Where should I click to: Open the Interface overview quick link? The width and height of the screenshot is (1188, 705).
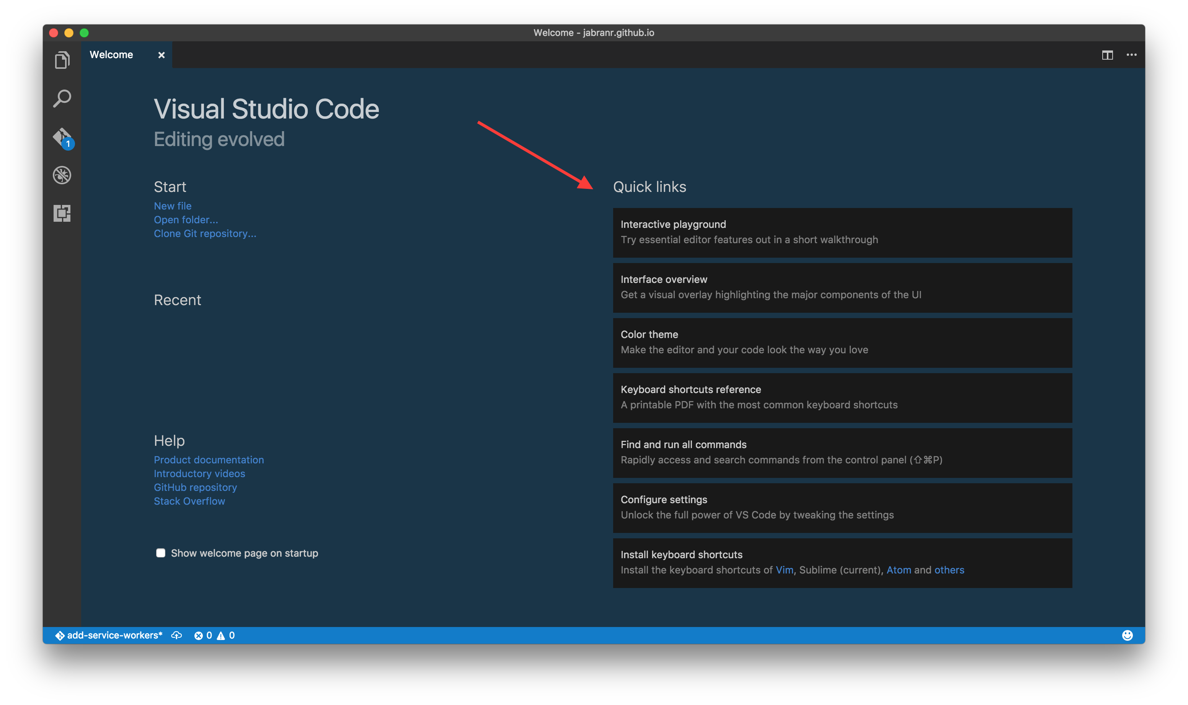click(x=842, y=288)
